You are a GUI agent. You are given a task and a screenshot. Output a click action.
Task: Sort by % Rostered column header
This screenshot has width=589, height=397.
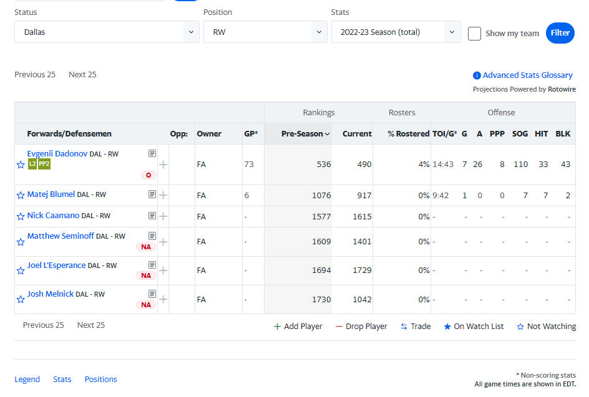408,134
